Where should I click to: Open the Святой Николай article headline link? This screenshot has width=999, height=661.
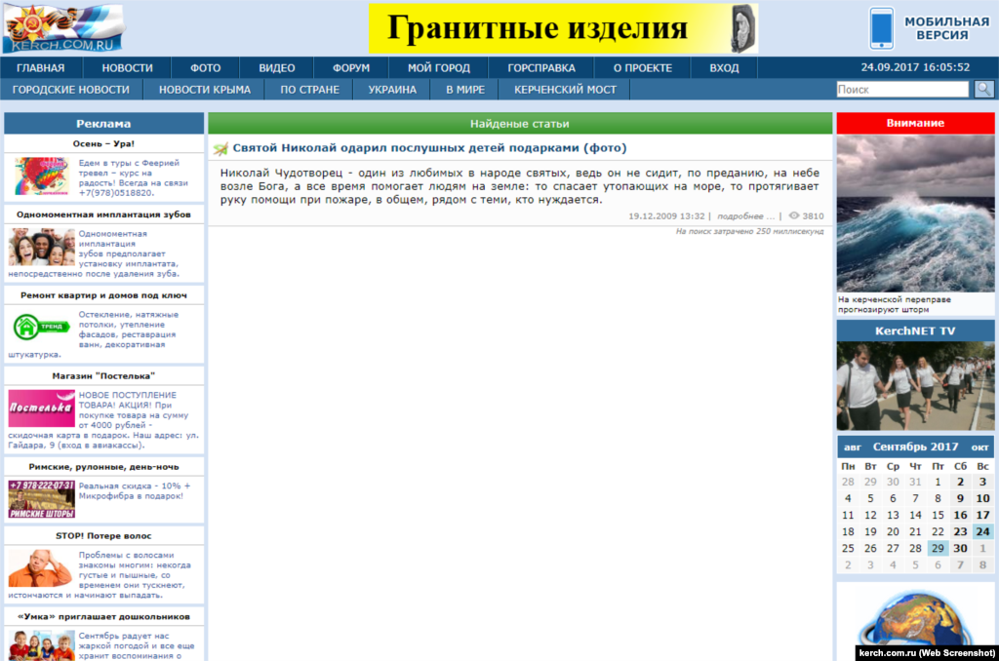[x=429, y=148]
